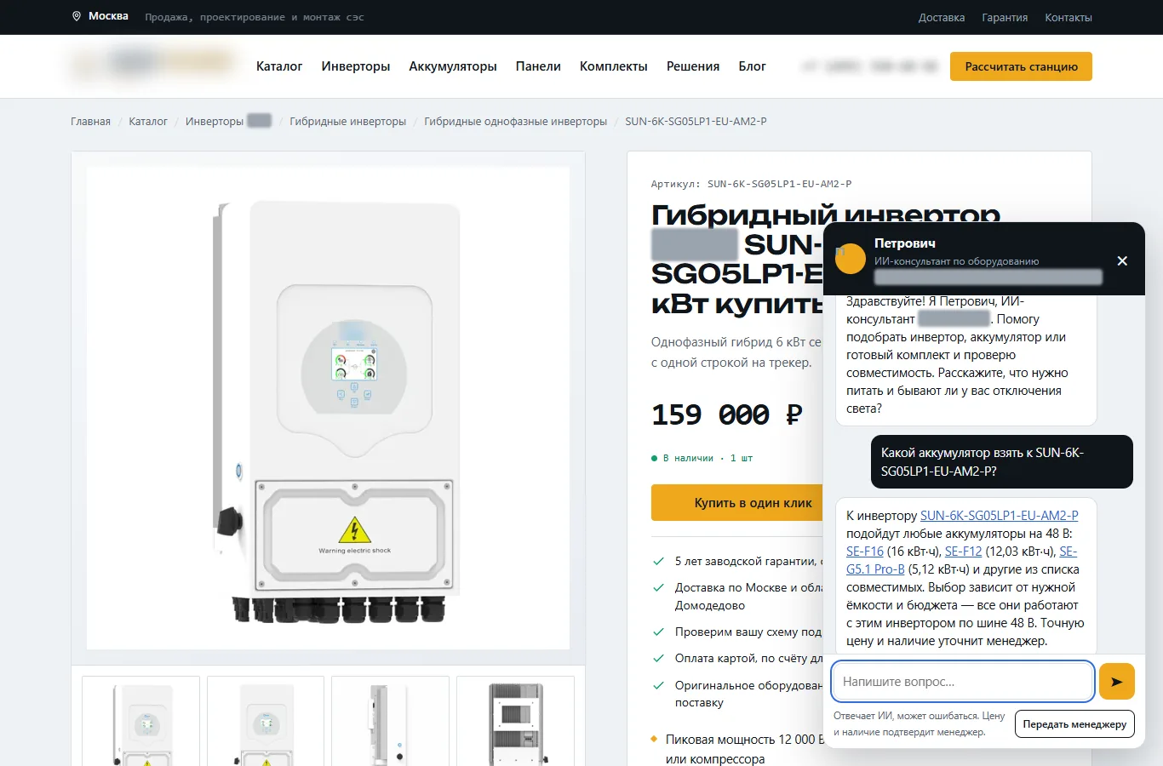1163x766 pixels.
Task: Click the Рассчитать станцию button
Action: coord(1021,66)
